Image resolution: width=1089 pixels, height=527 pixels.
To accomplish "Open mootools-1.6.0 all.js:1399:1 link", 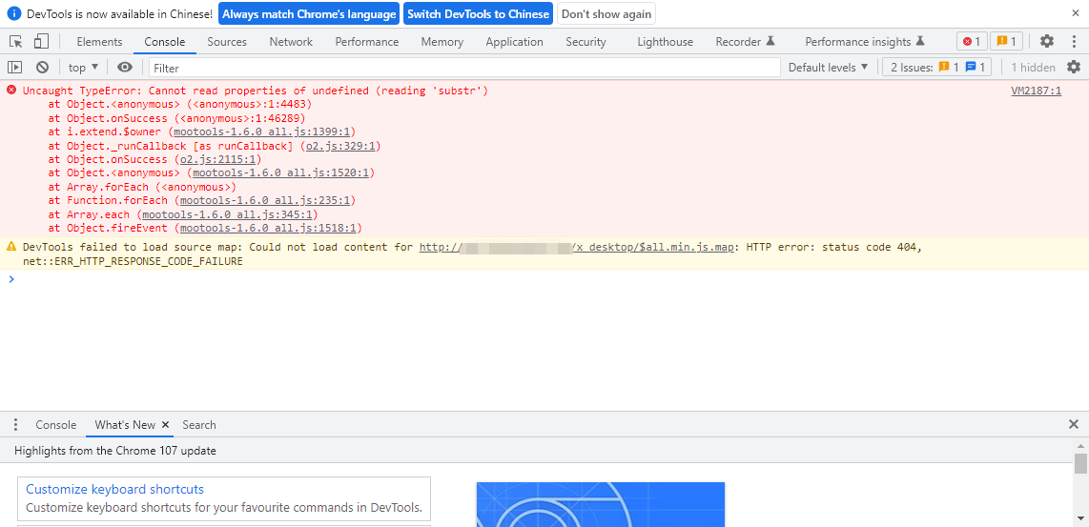I will [x=264, y=132].
